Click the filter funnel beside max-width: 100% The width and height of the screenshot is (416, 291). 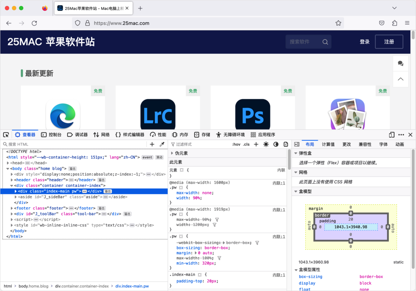pos(219,258)
